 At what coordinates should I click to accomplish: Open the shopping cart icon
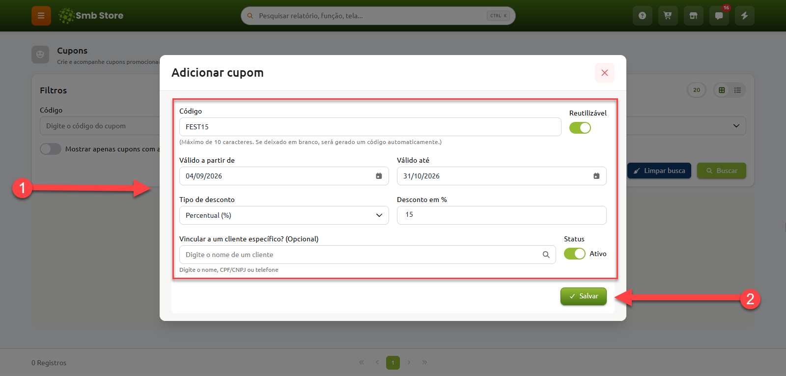pos(668,16)
